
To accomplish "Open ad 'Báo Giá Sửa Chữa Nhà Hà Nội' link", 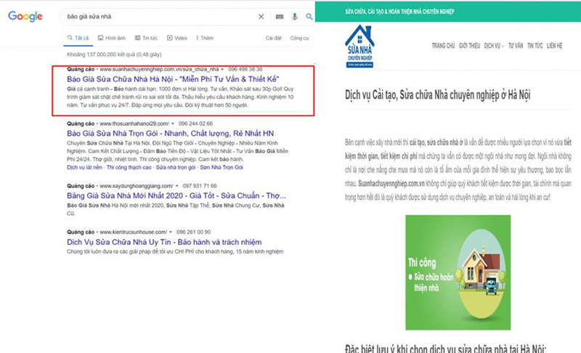I will (x=173, y=79).
